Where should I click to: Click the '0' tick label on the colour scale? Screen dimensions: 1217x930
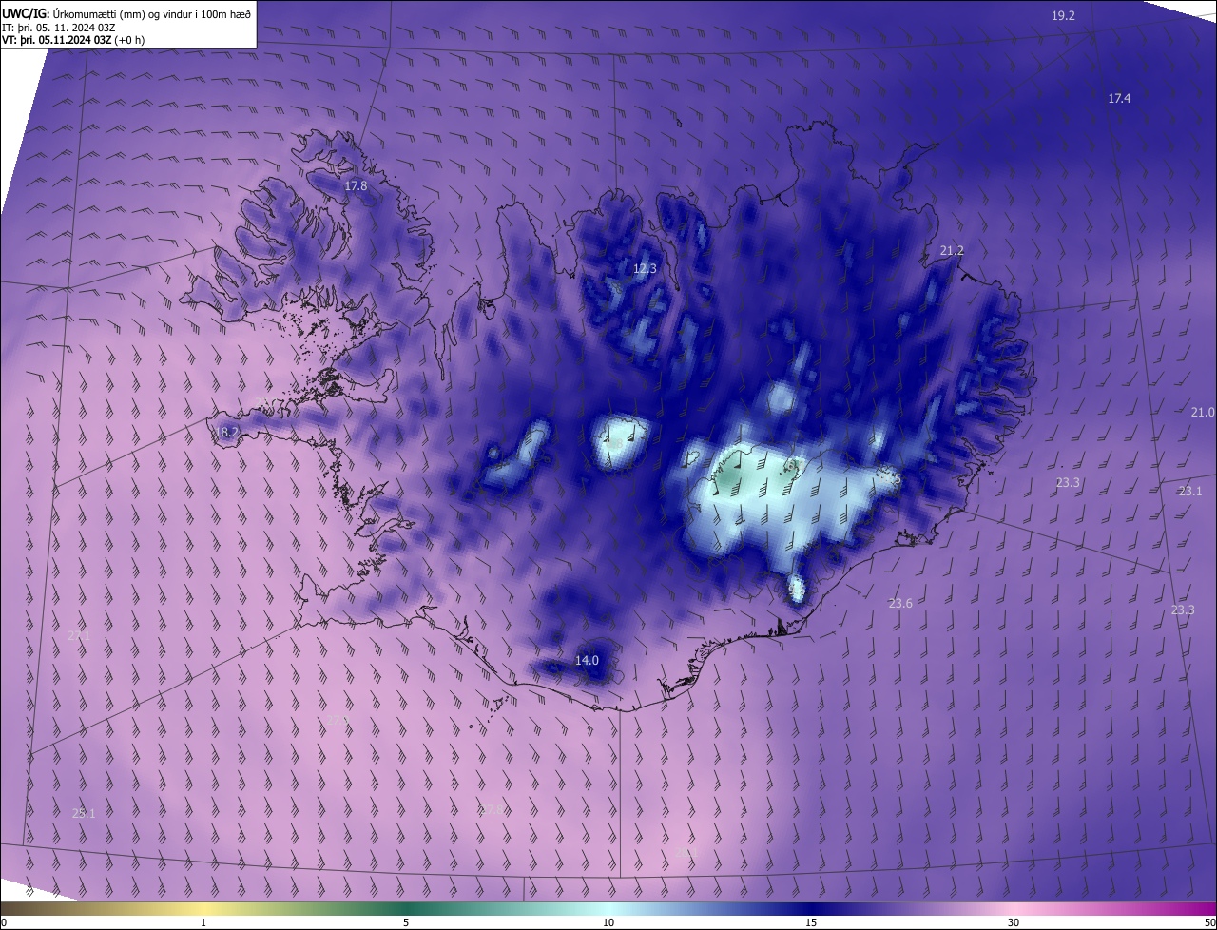pos(4,923)
